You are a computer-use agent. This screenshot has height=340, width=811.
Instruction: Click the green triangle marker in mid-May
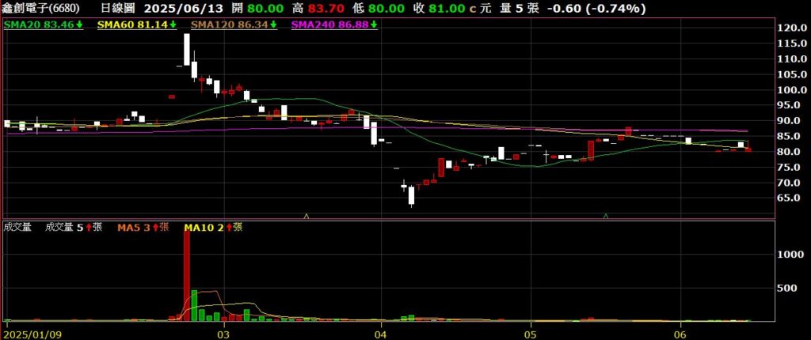coord(606,215)
